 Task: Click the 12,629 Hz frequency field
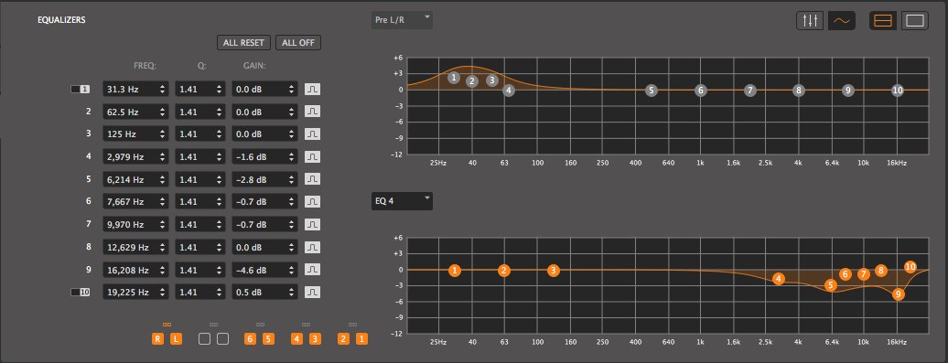pos(136,247)
